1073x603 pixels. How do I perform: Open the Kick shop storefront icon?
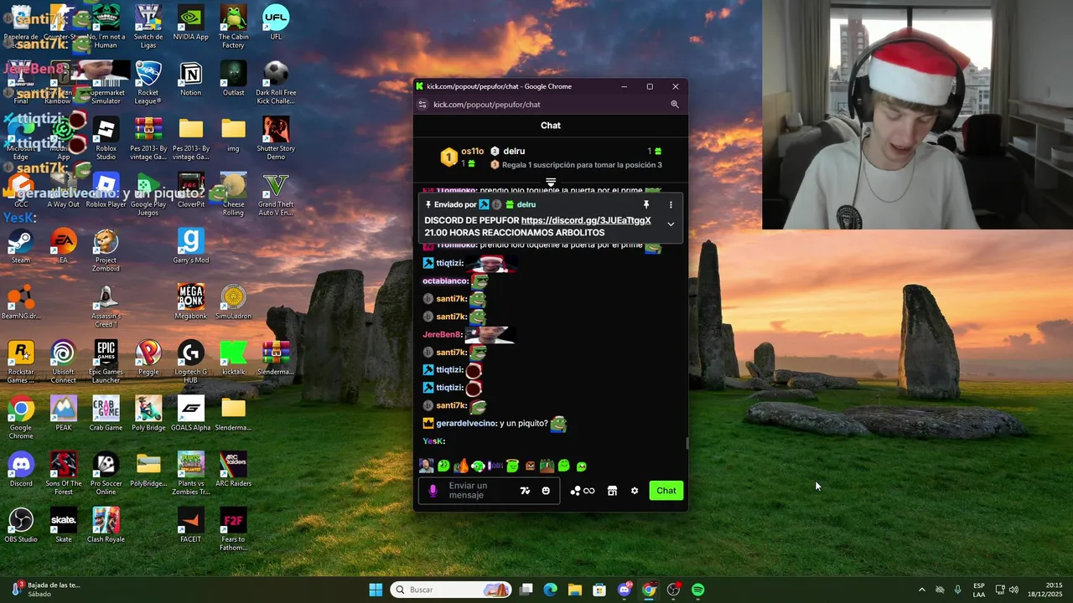coord(612,491)
